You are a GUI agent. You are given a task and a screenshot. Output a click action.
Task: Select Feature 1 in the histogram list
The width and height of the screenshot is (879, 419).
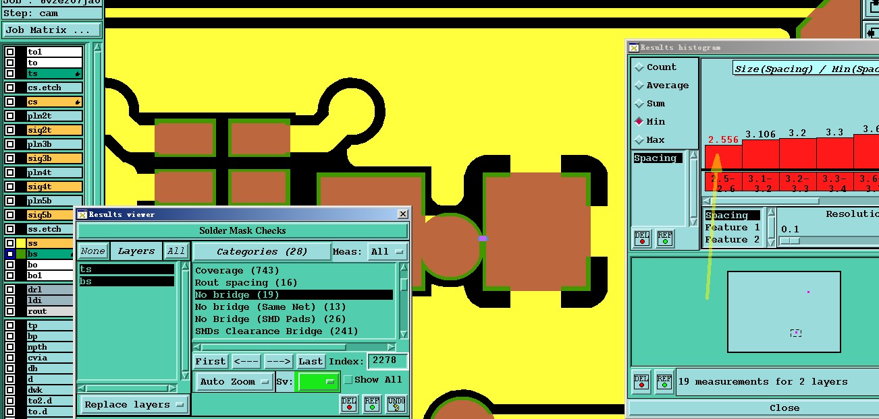[x=732, y=228]
